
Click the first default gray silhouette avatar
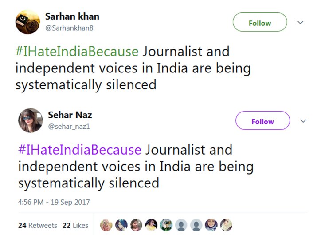[x=181, y=225]
